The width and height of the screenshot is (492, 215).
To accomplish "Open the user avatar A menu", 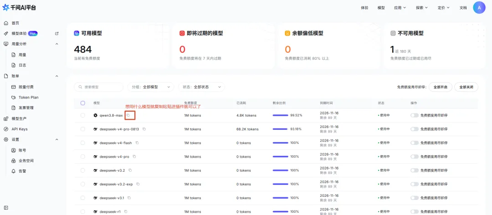I will (479, 8).
